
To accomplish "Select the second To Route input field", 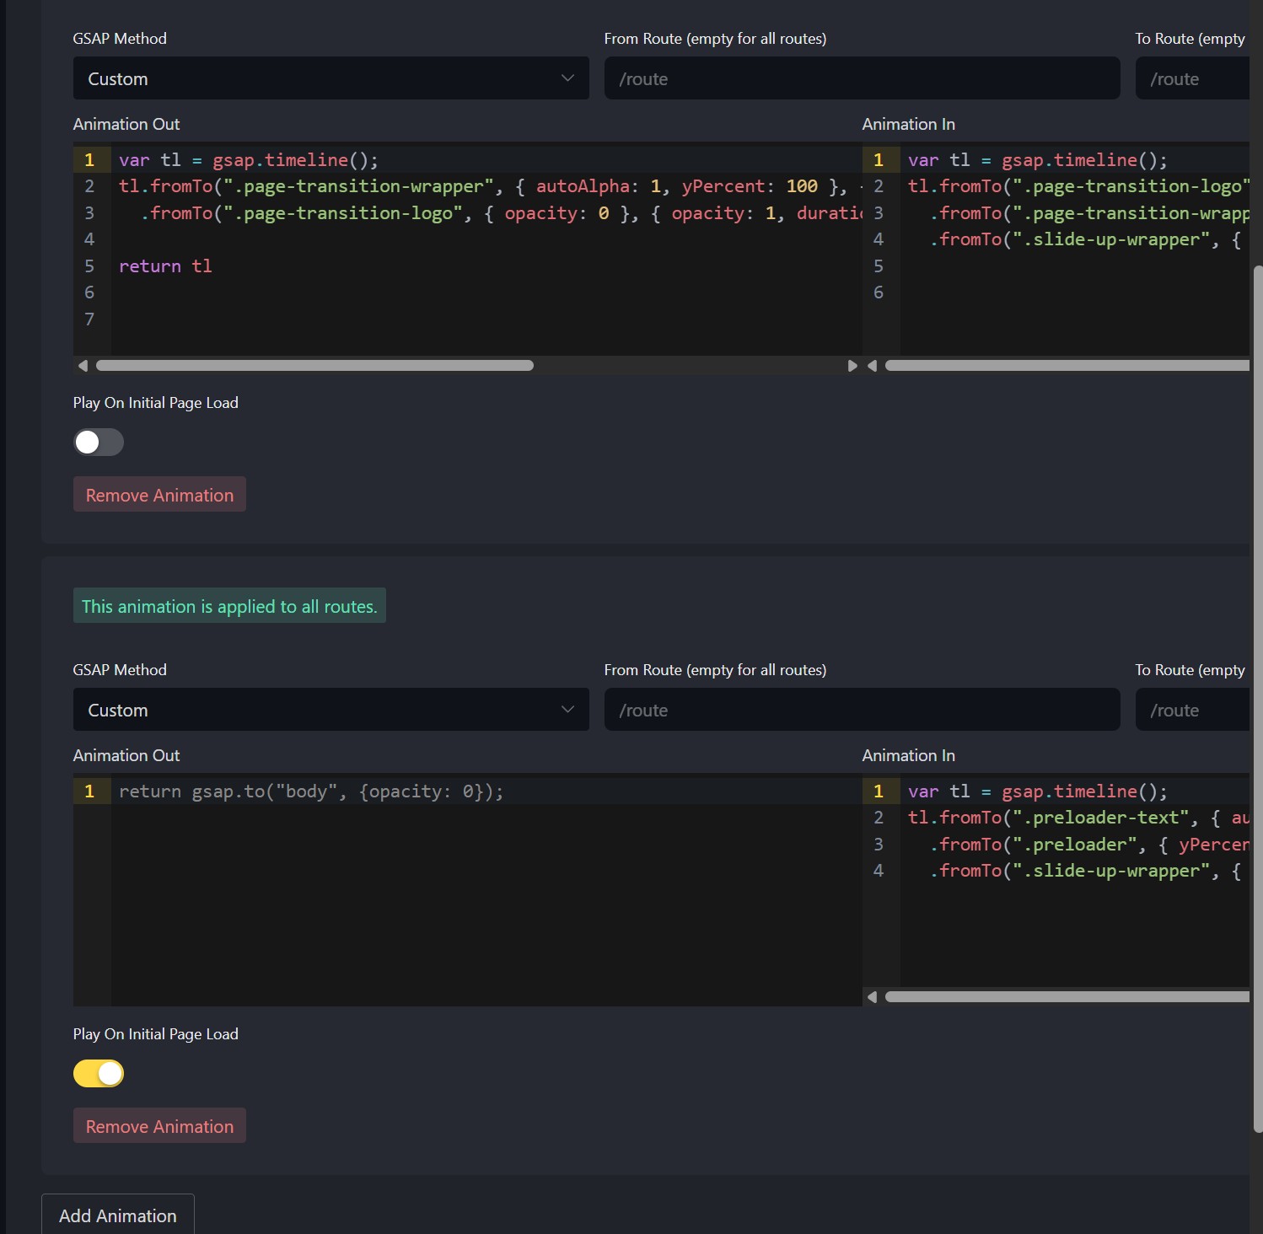I will click(x=1193, y=710).
